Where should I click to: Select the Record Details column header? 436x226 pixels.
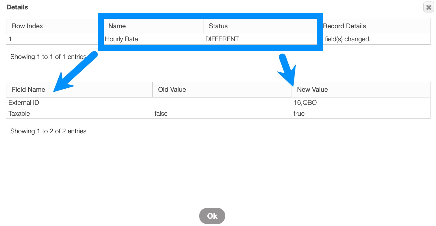coord(345,26)
